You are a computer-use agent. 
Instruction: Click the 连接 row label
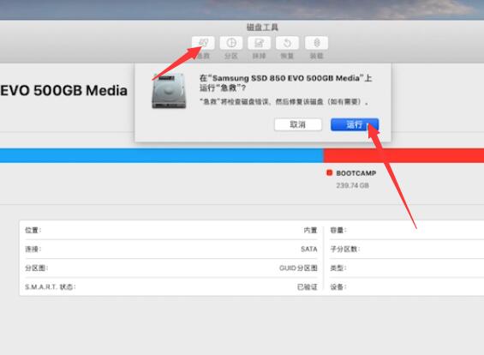[x=33, y=249]
